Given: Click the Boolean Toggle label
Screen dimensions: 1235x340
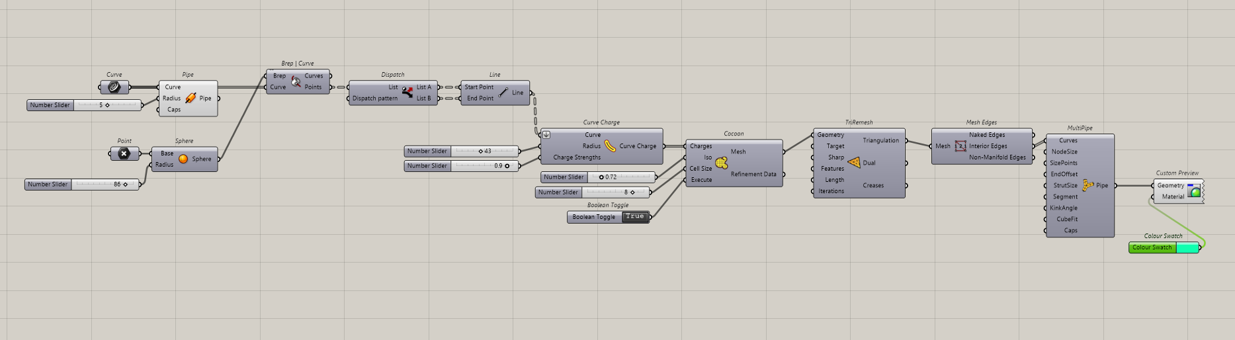Looking at the screenshot, I should pos(594,217).
